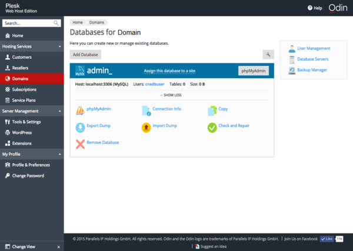353x251 pixels.
Task: Open the Connection Info icon
Action: click(146, 110)
